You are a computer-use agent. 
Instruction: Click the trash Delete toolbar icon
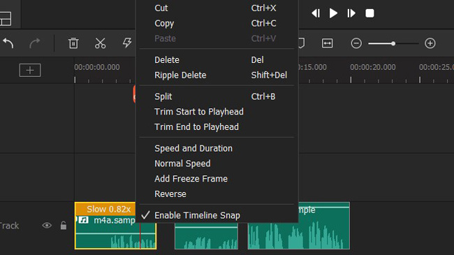(73, 43)
